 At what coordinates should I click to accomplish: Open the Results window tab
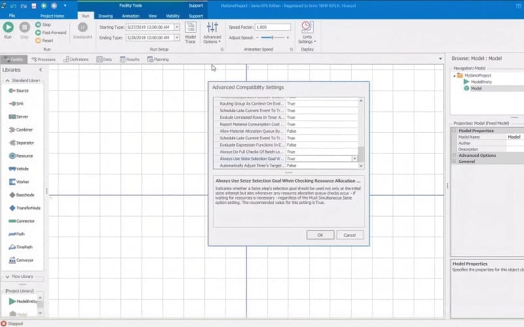pyautogui.click(x=130, y=60)
